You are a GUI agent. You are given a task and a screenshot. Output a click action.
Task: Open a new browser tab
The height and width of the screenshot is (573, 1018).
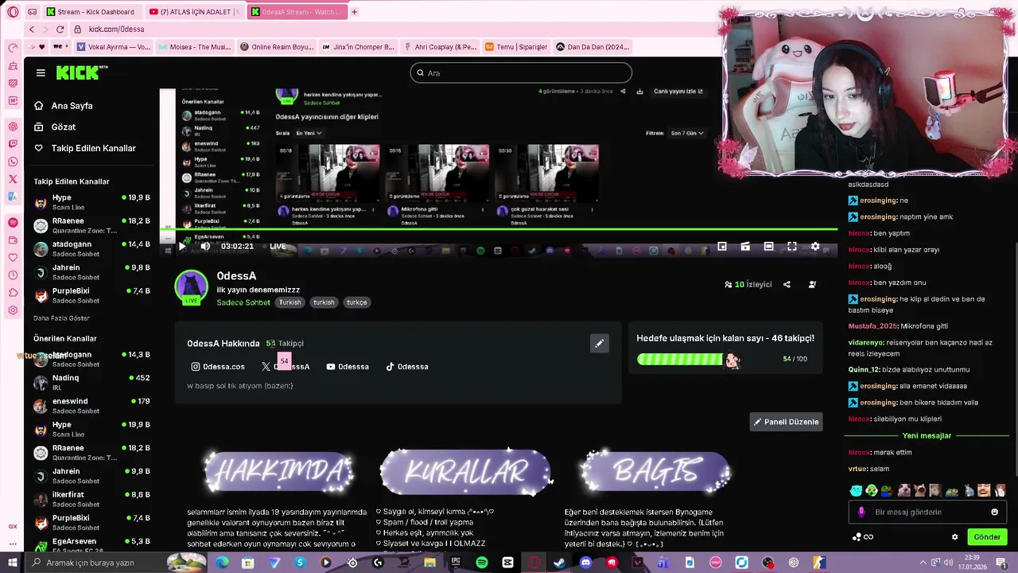coord(355,12)
